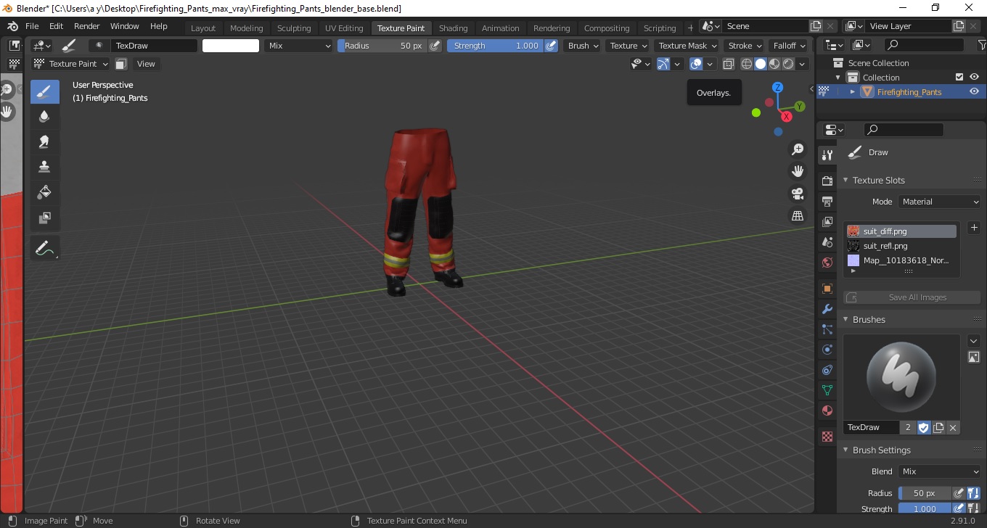Collapse the Brush Settings panel
This screenshot has height=528, width=987.
[x=881, y=450]
